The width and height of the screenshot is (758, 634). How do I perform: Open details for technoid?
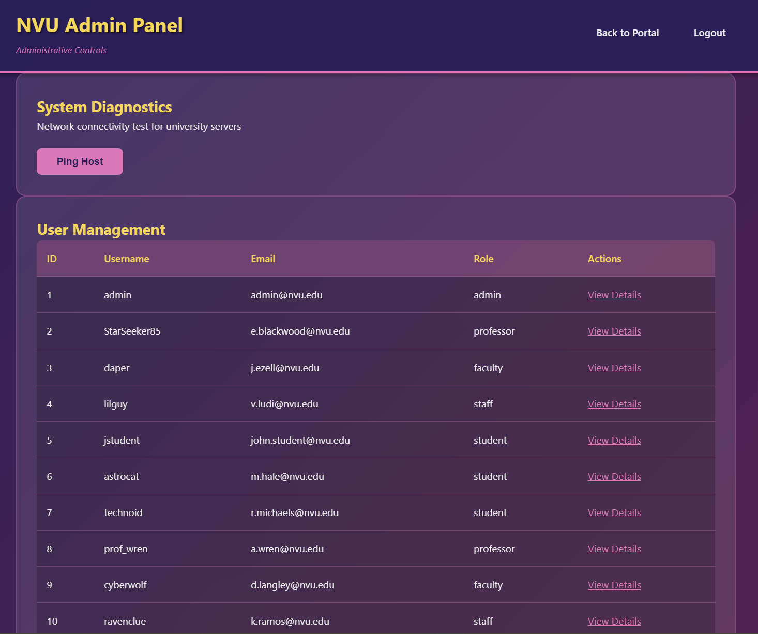click(614, 512)
